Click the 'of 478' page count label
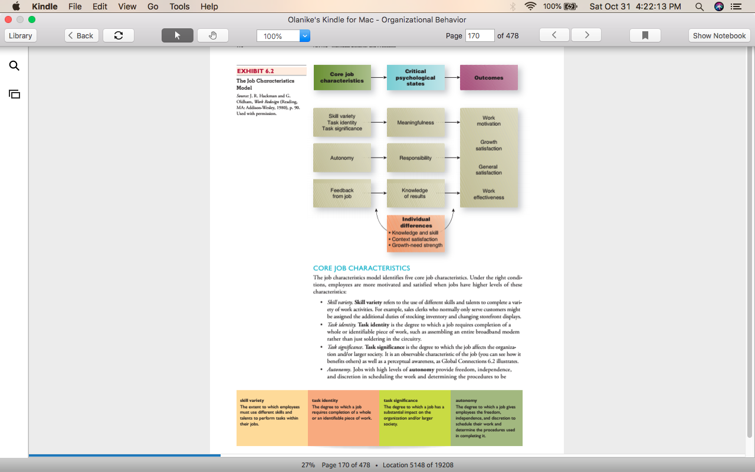The image size is (755, 472). coord(508,35)
